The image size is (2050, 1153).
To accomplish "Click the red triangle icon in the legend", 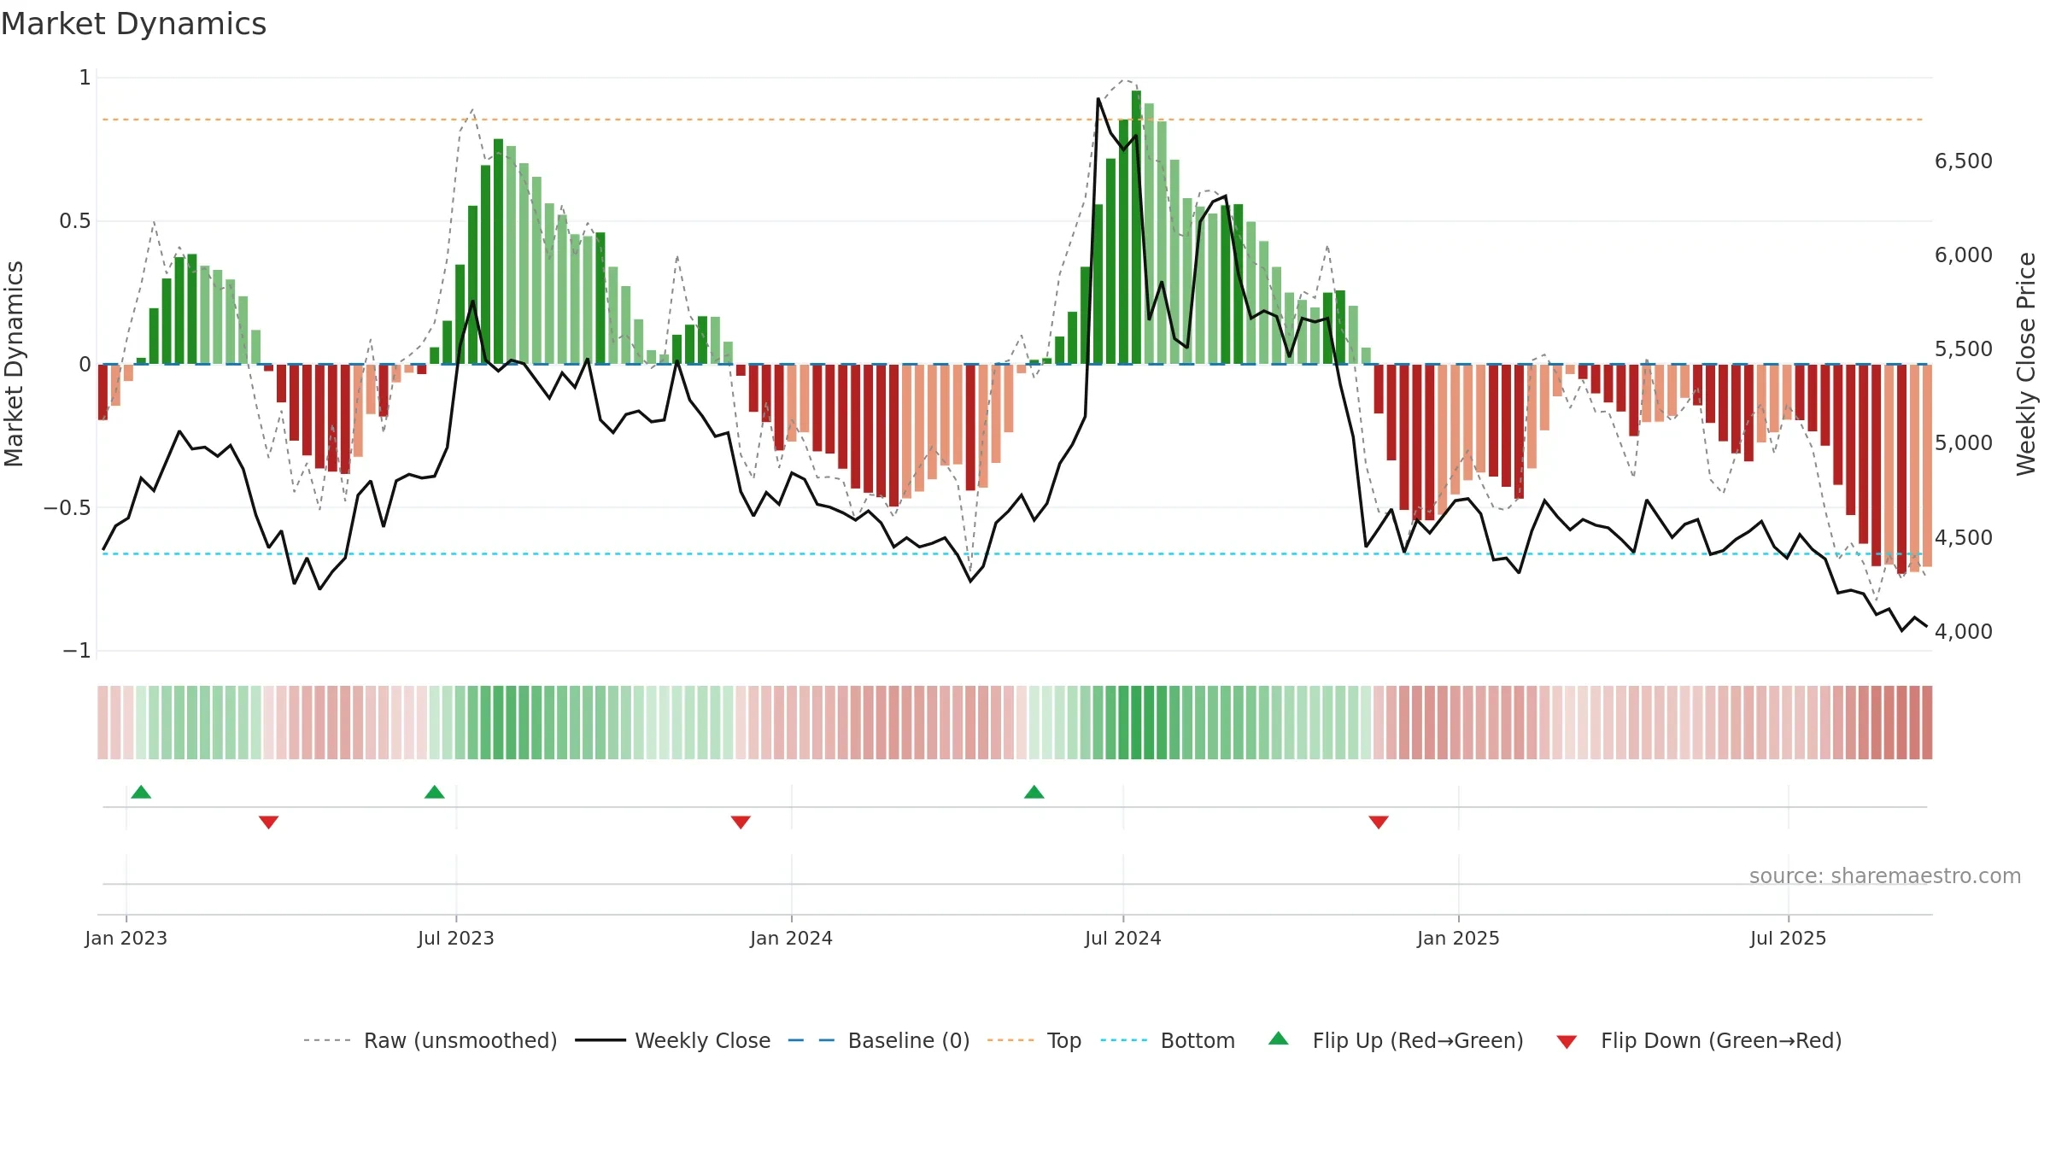I will (x=1567, y=1042).
